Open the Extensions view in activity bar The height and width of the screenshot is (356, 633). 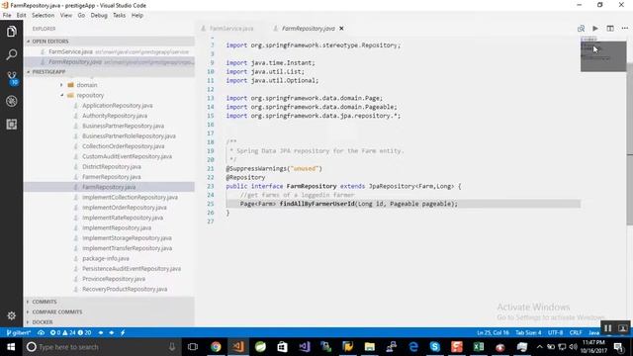11,125
